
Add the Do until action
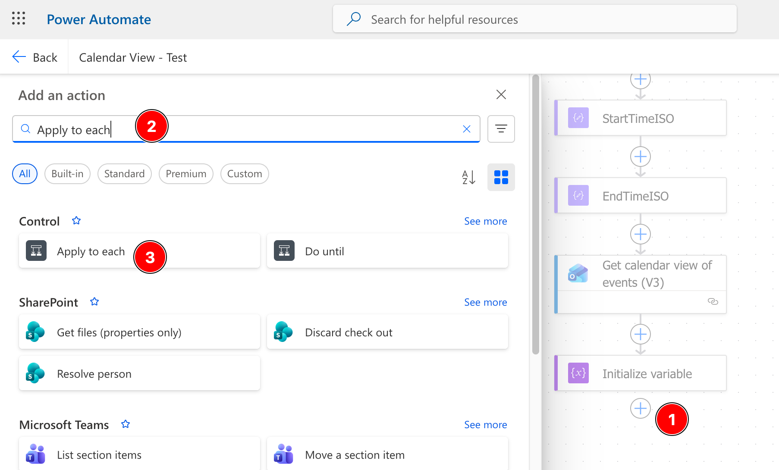pos(387,251)
